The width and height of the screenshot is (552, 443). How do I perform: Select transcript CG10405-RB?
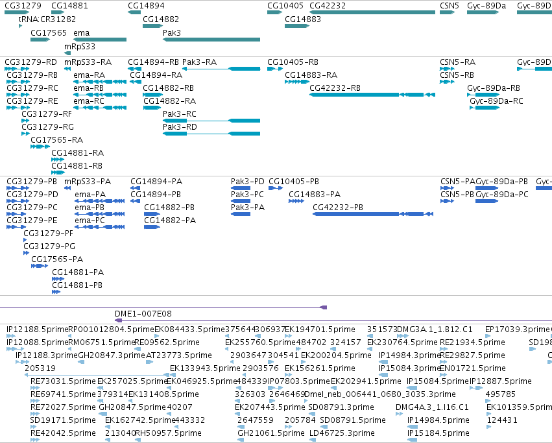[293, 62]
